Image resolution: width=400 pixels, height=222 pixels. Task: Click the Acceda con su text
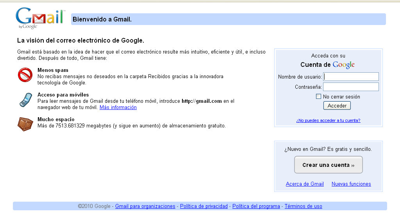[x=328, y=55]
